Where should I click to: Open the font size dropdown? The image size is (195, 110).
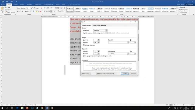tap(30, 8)
